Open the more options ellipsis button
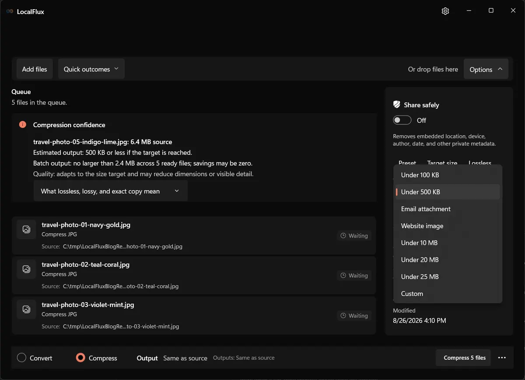The width and height of the screenshot is (525, 380). [x=502, y=358]
